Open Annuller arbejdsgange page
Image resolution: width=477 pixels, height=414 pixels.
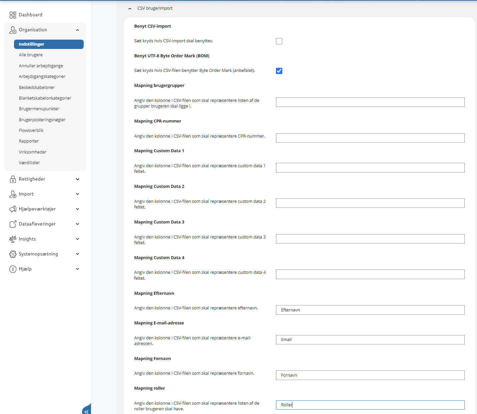(41, 66)
